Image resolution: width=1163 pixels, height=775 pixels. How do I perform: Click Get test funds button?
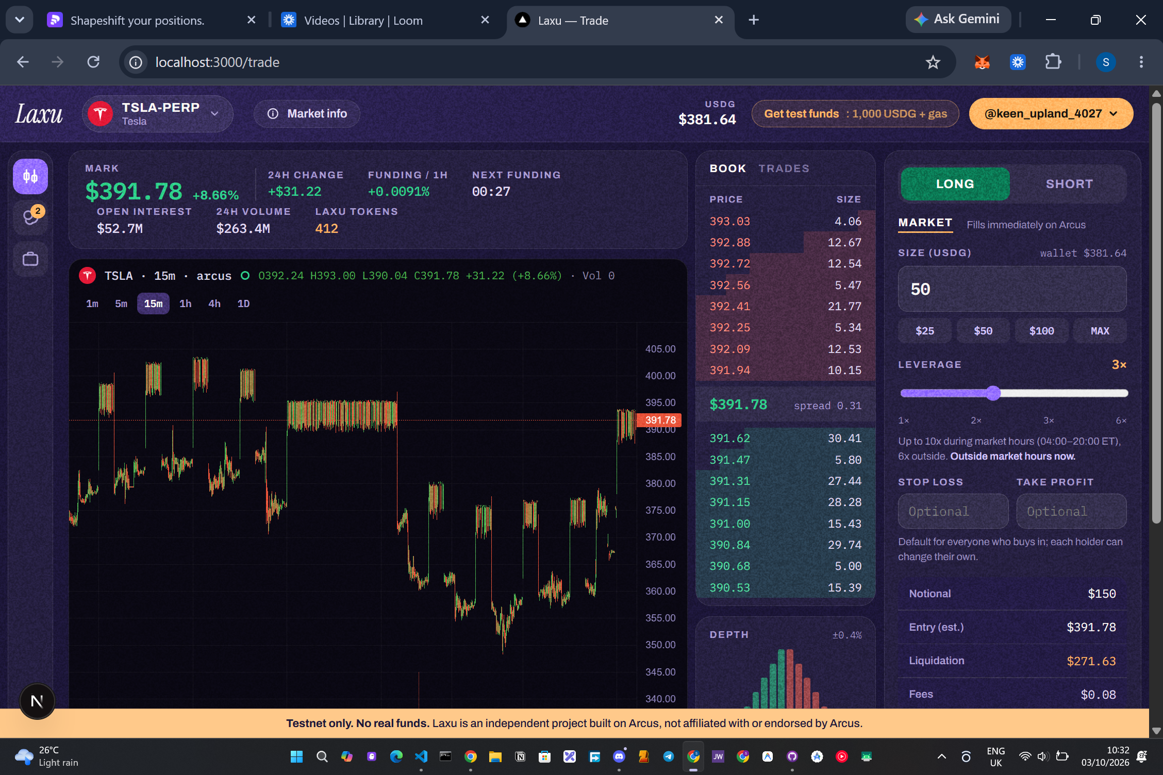coord(855,113)
